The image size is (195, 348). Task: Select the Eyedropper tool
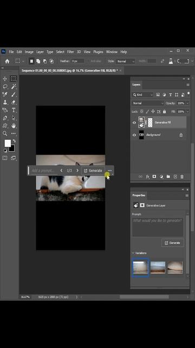click(5, 95)
